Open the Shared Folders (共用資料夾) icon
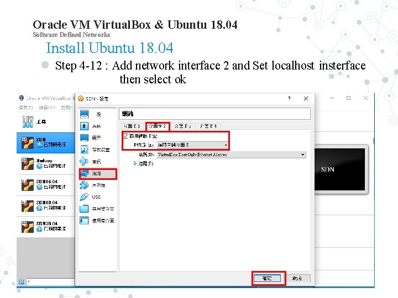 (x=84, y=209)
